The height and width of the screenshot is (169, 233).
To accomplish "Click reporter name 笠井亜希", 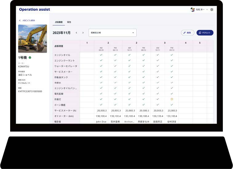I will [x=115, y=121].
